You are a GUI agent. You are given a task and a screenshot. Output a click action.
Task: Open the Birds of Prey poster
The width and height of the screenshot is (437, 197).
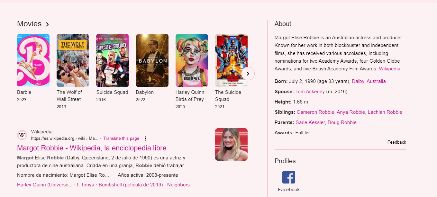click(192, 60)
